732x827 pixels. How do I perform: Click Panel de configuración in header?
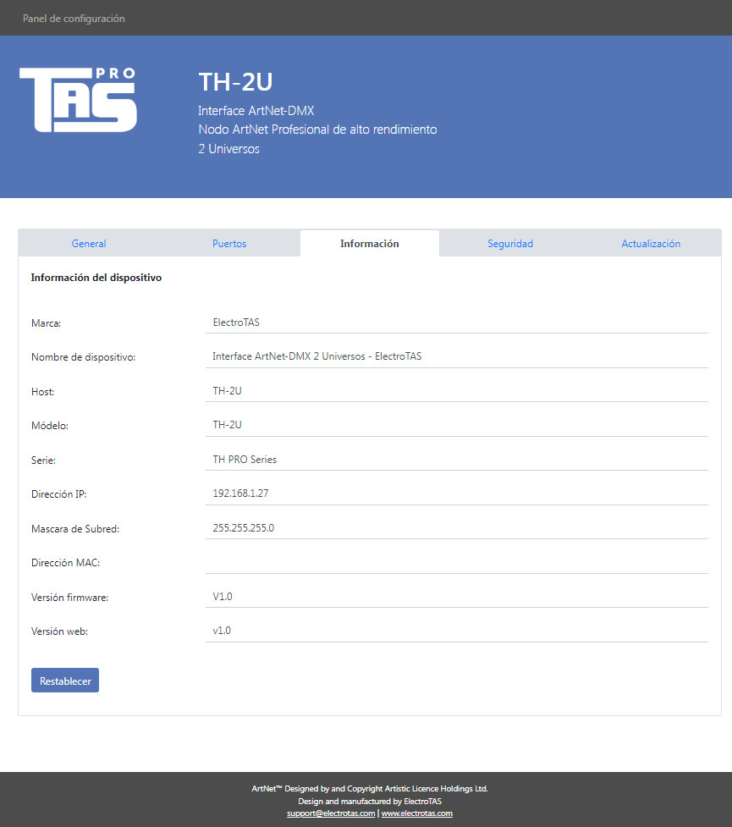coord(74,19)
